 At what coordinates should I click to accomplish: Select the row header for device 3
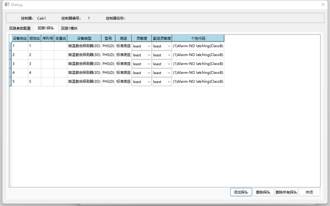pyautogui.click(x=10, y=64)
